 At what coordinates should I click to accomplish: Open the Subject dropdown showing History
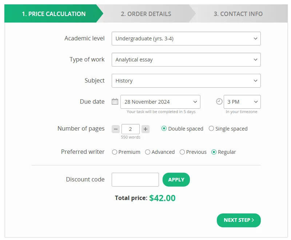click(x=186, y=81)
